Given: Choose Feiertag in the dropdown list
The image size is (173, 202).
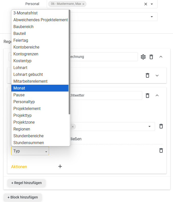Looking at the screenshot, I should pos(40,40).
